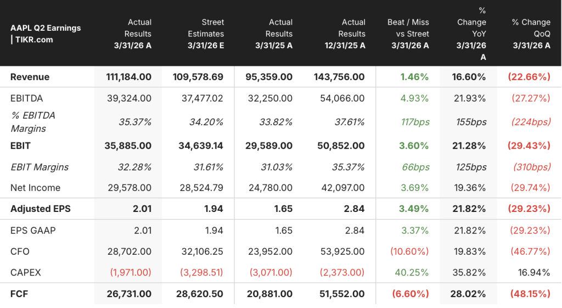Click EBITDA estimate 37,477.02

point(202,99)
